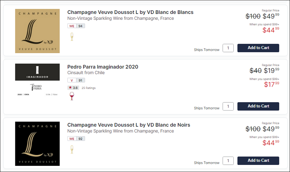Select quantity field for Pedro Parra Imaginador
The width and height of the screenshot is (290, 172).
click(228, 106)
